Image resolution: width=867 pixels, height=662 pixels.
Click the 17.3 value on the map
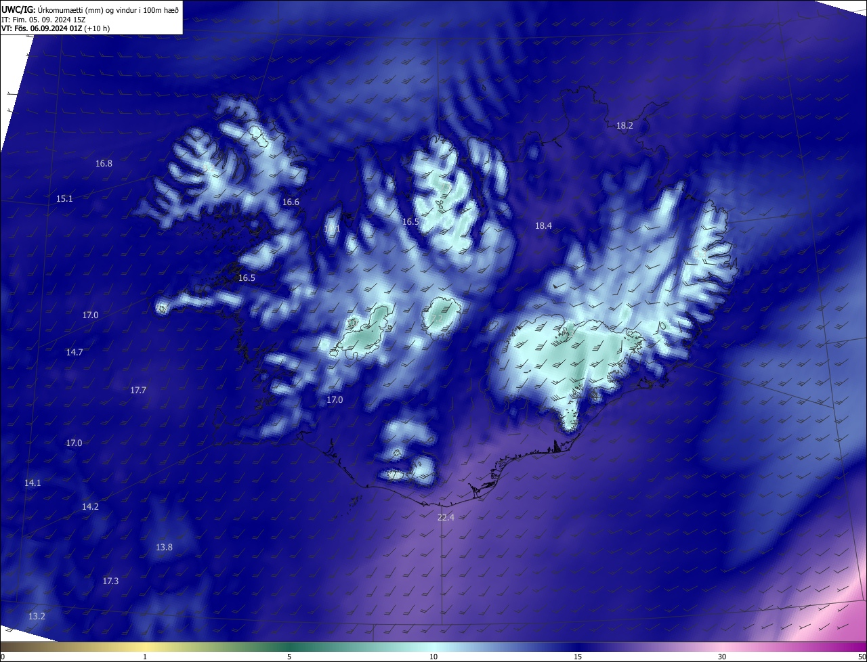pos(110,581)
